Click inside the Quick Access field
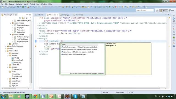Viewport: 176px width, 99px height. point(145,10)
